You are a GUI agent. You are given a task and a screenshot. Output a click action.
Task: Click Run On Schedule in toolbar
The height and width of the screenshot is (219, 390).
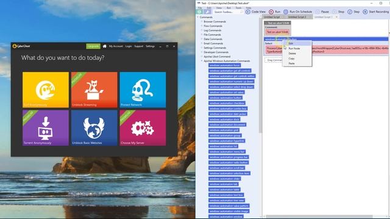tap(298, 12)
